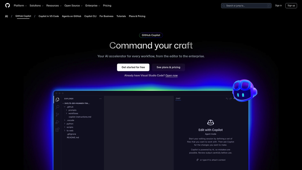This screenshot has height=170, width=302.
Task: Click See plans & pricing button
Action: point(168,67)
